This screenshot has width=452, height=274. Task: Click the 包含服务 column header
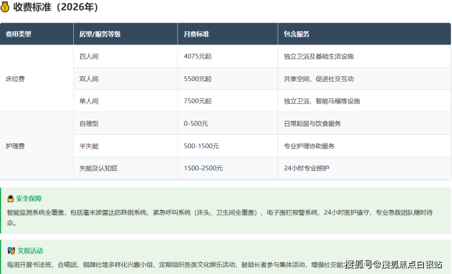pos(297,34)
